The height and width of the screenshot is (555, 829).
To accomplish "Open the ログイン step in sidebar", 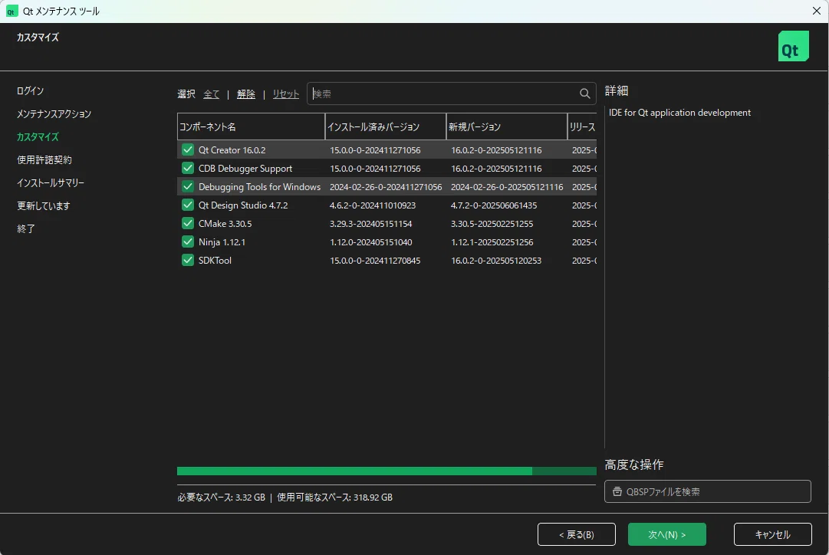I will point(30,91).
